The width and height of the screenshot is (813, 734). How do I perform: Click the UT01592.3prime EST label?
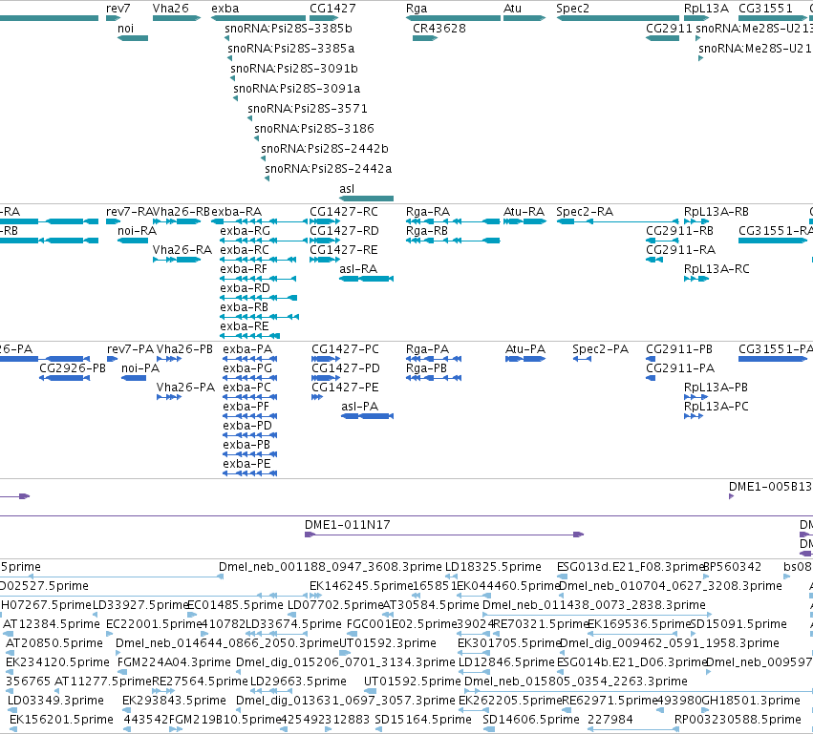tap(387, 642)
